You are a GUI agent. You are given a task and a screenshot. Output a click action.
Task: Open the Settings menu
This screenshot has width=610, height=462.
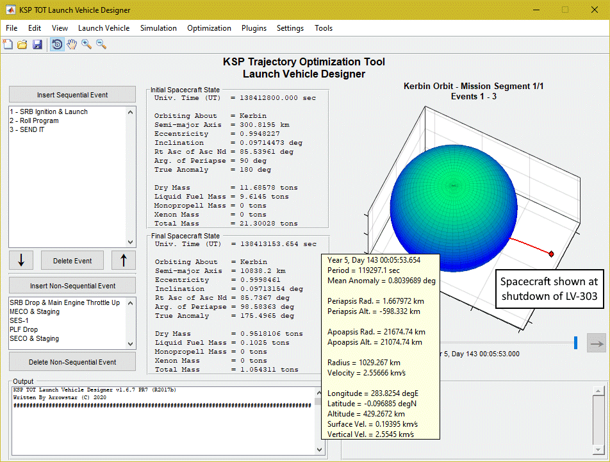pyautogui.click(x=290, y=28)
